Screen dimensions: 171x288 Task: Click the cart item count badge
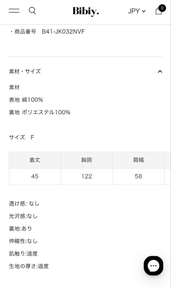(162, 8)
